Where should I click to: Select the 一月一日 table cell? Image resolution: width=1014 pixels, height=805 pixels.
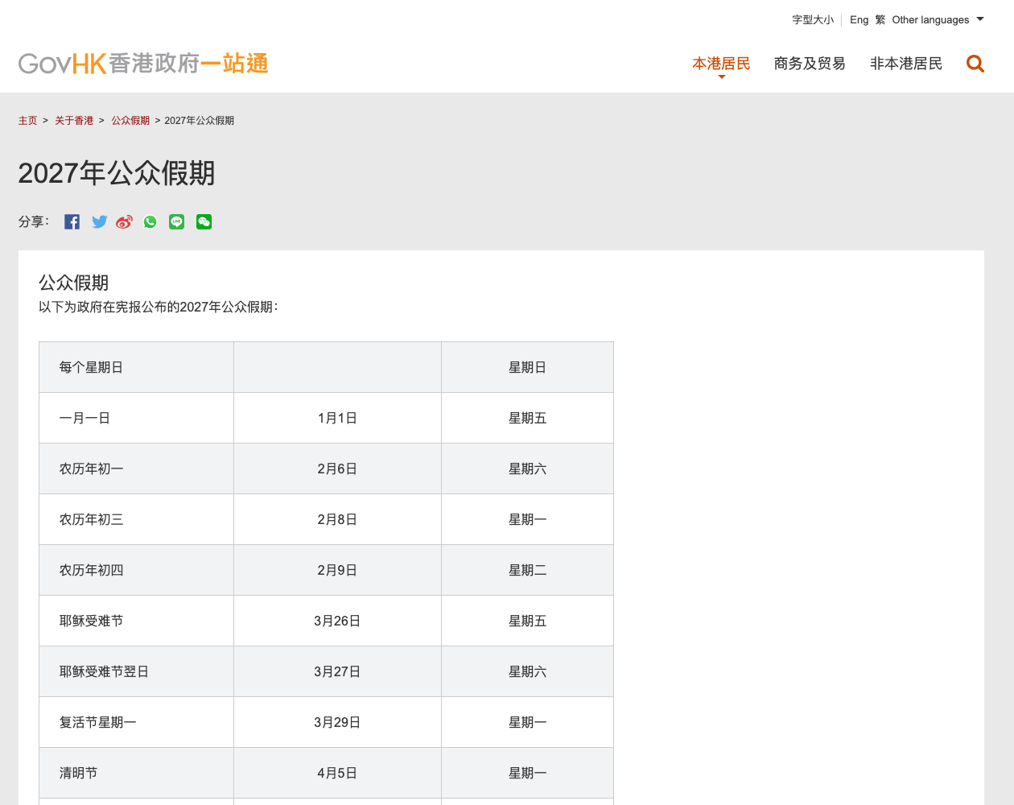137,418
